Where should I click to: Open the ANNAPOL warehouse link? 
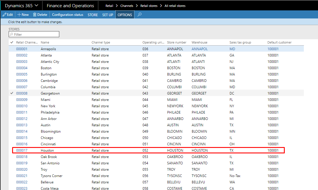coord(199,49)
